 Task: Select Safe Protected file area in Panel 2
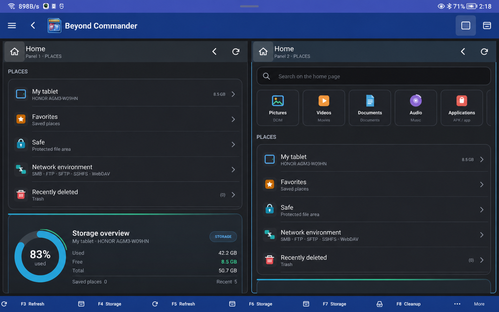tap(373, 210)
